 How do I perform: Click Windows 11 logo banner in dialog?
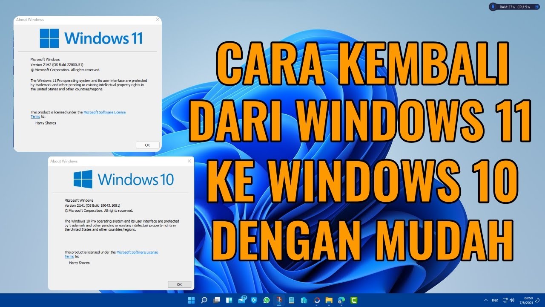[91, 38]
